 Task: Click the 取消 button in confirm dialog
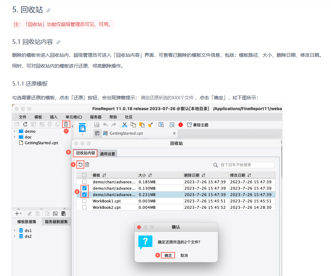click(x=184, y=255)
